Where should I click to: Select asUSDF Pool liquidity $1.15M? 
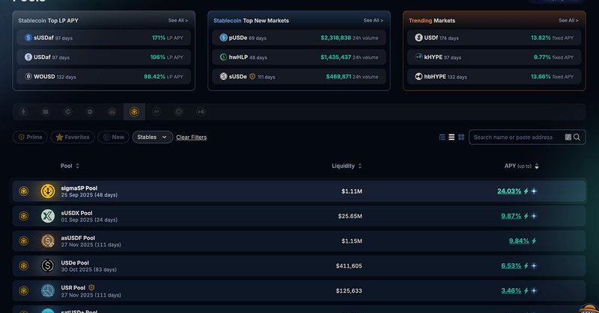(352, 241)
